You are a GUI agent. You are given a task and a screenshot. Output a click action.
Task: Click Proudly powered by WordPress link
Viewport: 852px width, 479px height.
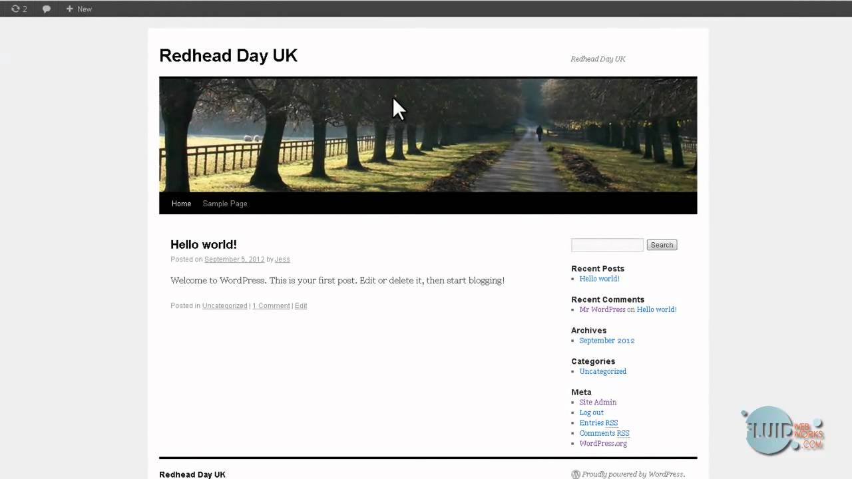click(x=633, y=474)
